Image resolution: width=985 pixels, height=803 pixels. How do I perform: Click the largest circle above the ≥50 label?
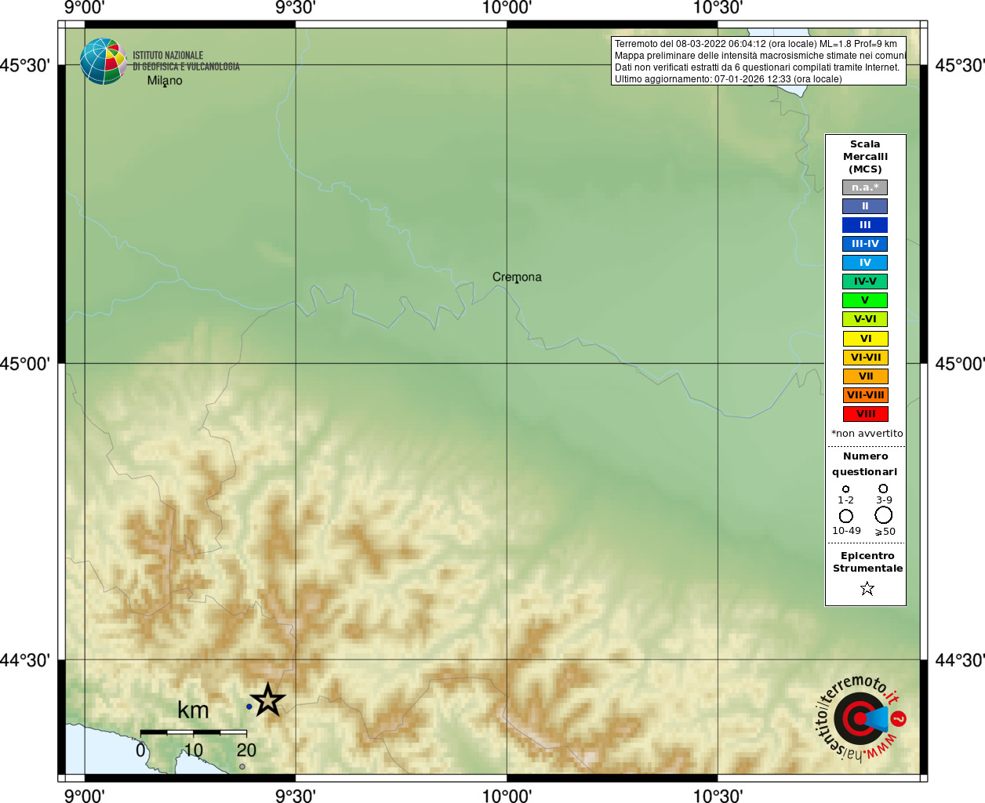coord(884,515)
